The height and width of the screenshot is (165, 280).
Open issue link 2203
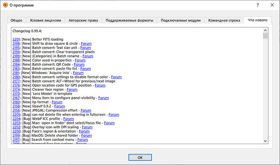[17, 123]
